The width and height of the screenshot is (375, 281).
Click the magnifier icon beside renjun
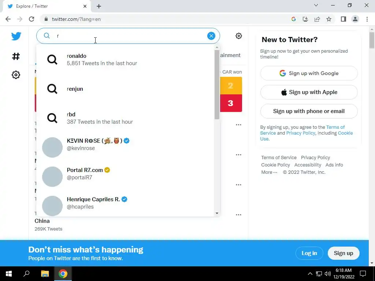(52, 89)
